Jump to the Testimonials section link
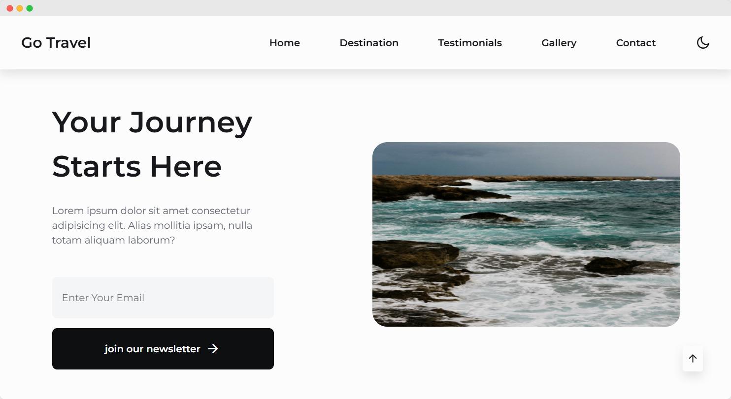The height and width of the screenshot is (399, 731). click(x=470, y=43)
